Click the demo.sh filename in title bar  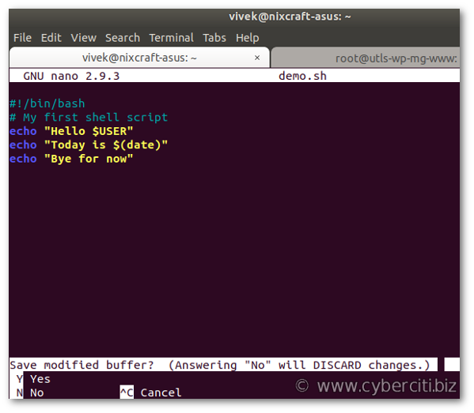click(x=302, y=76)
